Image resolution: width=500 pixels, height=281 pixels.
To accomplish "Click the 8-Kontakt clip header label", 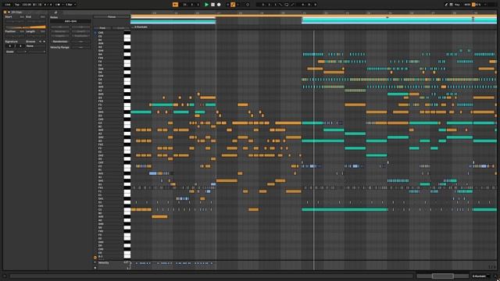I will [141, 27].
